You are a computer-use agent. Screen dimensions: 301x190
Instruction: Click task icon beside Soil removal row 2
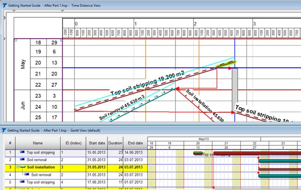click(22, 159)
